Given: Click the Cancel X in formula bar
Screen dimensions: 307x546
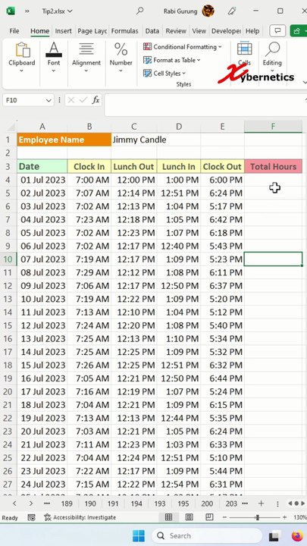Looking at the screenshot, I should point(71,100).
